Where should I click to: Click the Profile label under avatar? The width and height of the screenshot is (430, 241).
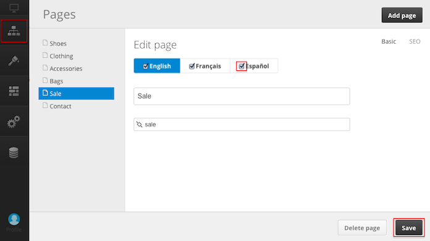click(14, 229)
